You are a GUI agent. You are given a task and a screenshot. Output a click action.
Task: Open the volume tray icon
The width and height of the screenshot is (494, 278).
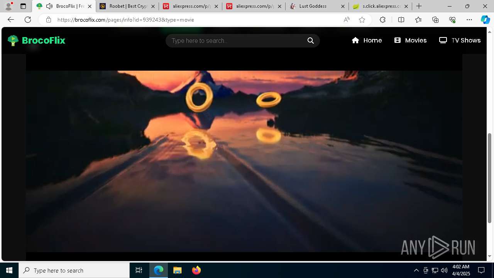[444, 270]
